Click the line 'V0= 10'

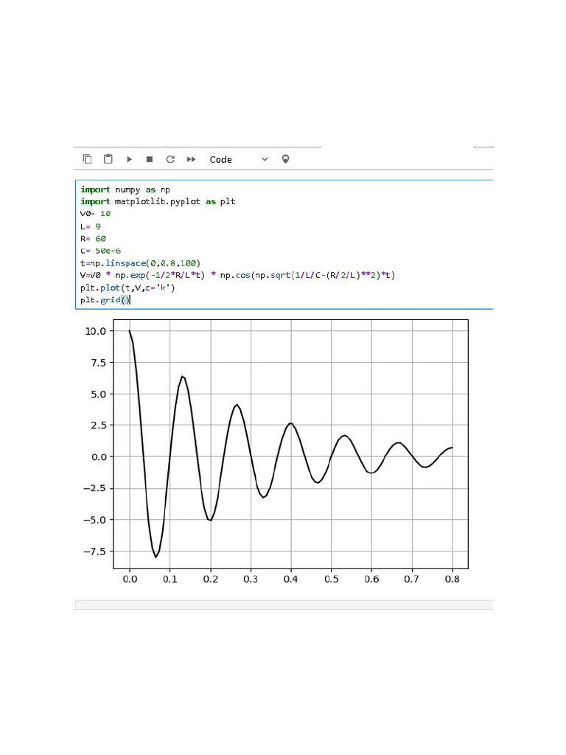click(95, 214)
